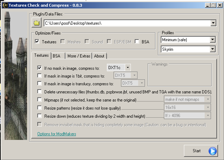Minimize the Textures Check and Compress window
Viewport: 224px width, 160px height.
pos(207,5)
